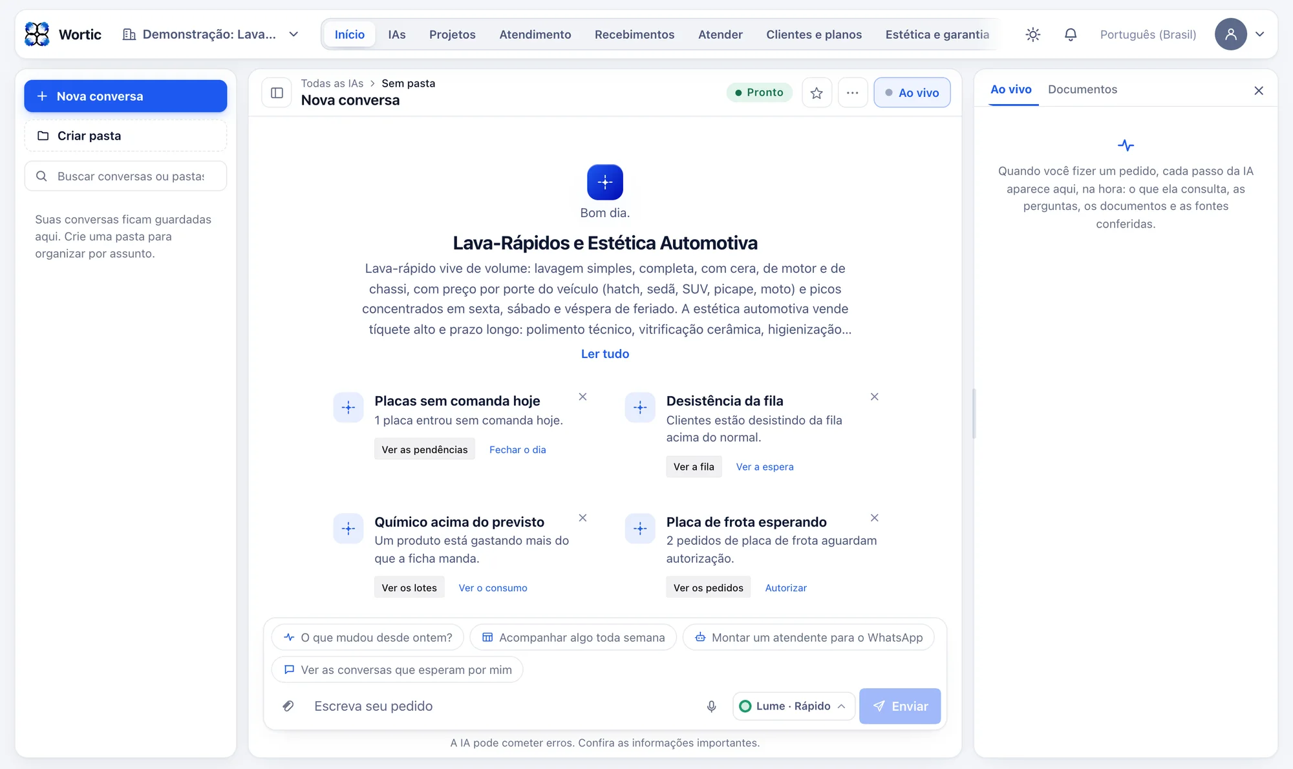The width and height of the screenshot is (1293, 769).
Task: Click the large blue assistant icon
Action: [x=604, y=182]
